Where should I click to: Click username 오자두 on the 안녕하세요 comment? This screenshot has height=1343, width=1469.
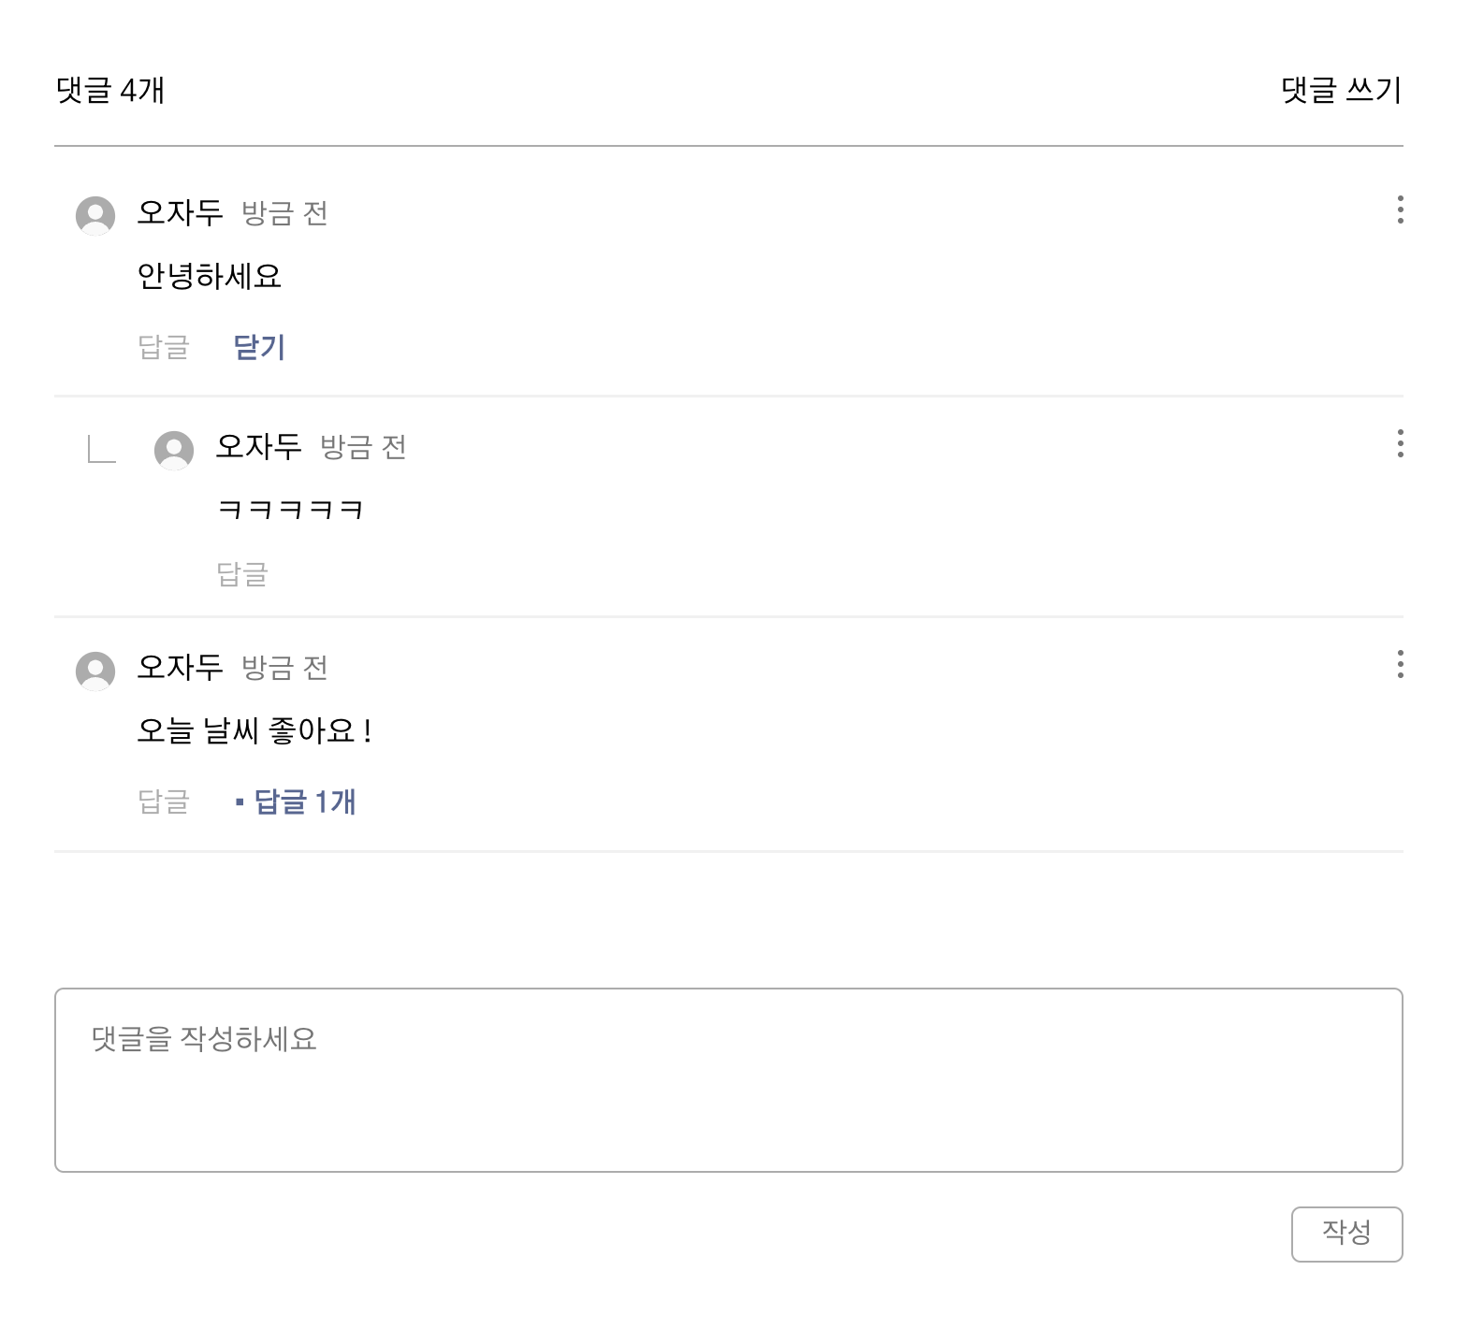pos(180,212)
